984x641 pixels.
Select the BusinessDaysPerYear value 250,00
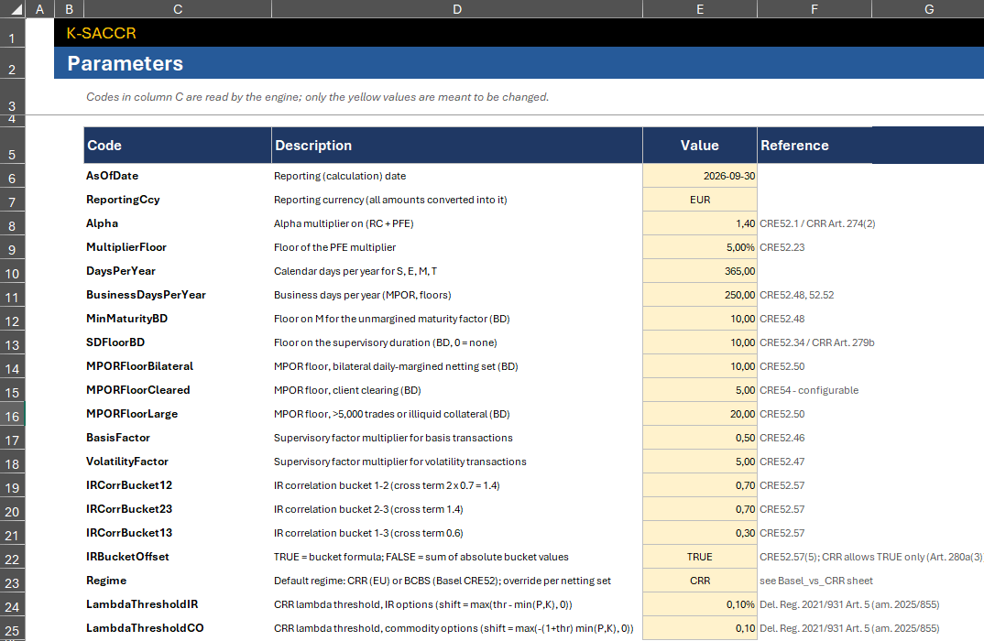pos(700,295)
